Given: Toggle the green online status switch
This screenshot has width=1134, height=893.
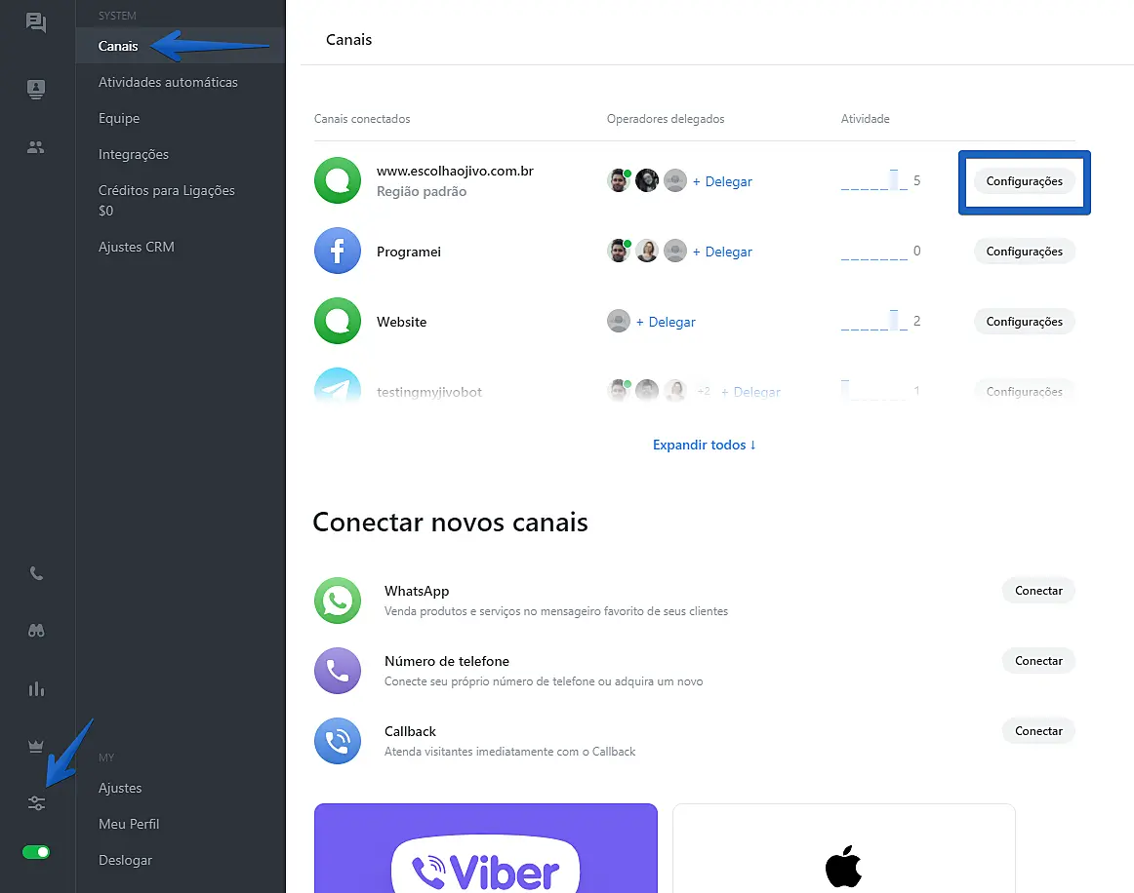Looking at the screenshot, I should [x=36, y=852].
